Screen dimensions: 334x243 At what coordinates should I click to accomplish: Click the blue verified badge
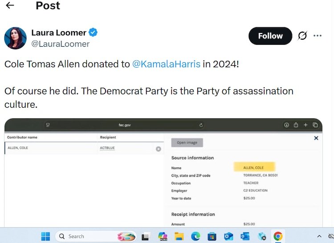(x=93, y=32)
